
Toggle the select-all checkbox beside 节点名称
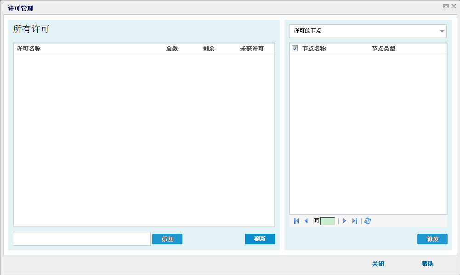(x=295, y=48)
